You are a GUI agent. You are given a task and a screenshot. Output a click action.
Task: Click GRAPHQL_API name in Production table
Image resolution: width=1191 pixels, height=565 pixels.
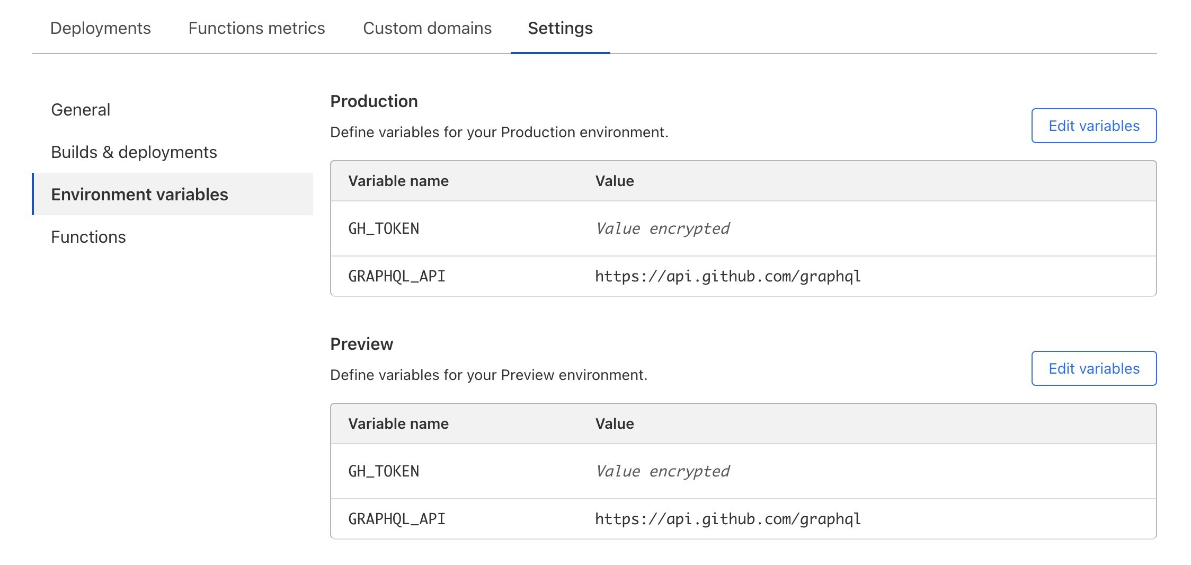coord(397,276)
